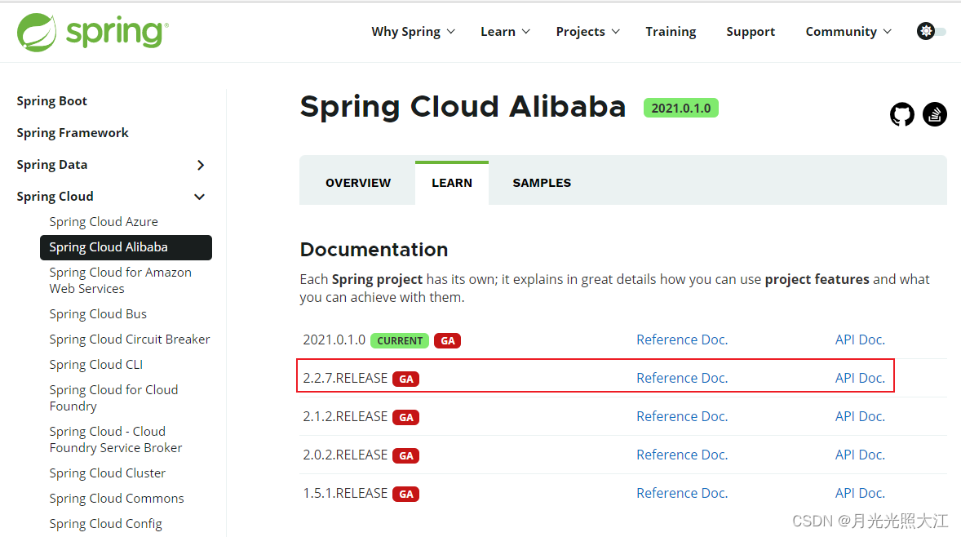Open API Doc. for 2.1.2.RELEASE

(x=860, y=416)
